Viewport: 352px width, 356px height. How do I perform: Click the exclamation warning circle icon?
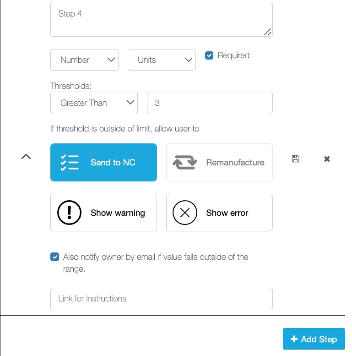69,213
